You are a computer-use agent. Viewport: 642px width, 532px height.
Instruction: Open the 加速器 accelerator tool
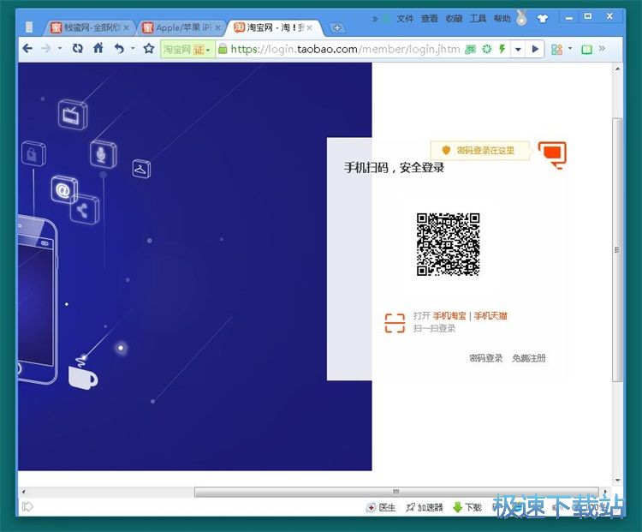tap(425, 507)
